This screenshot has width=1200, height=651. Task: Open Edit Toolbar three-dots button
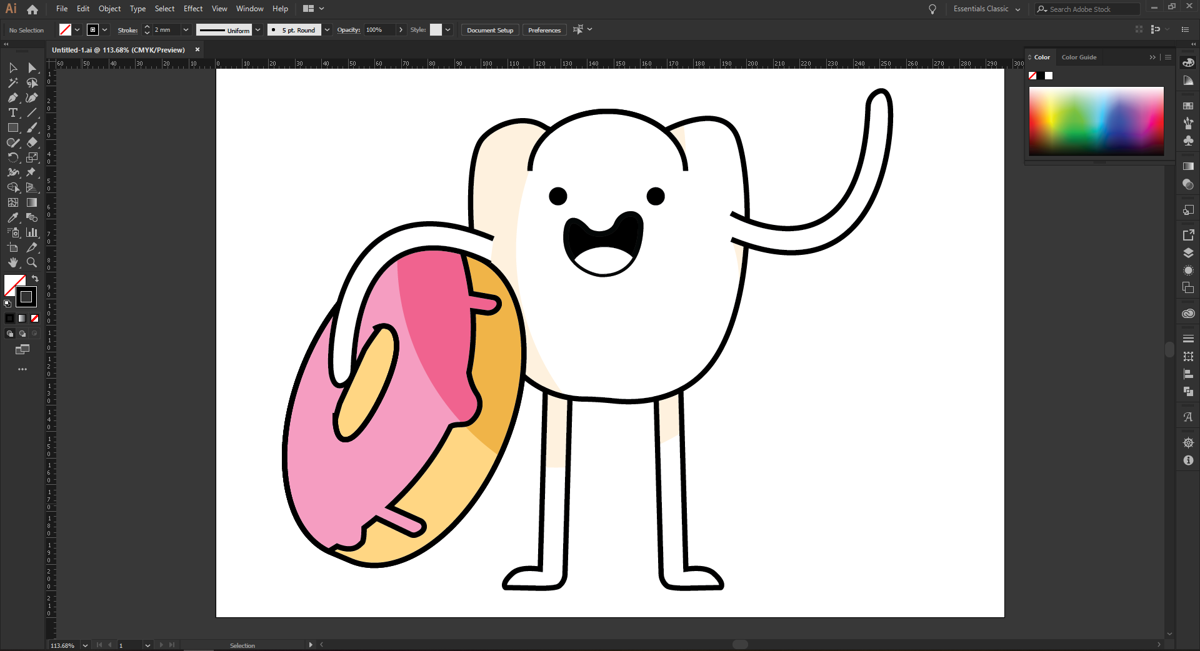22,369
